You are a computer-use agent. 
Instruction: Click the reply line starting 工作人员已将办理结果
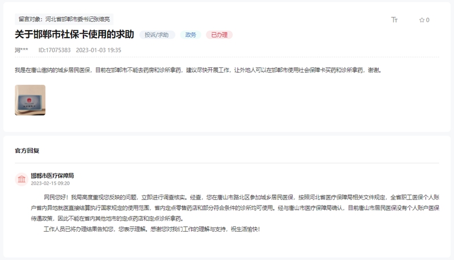point(152,229)
